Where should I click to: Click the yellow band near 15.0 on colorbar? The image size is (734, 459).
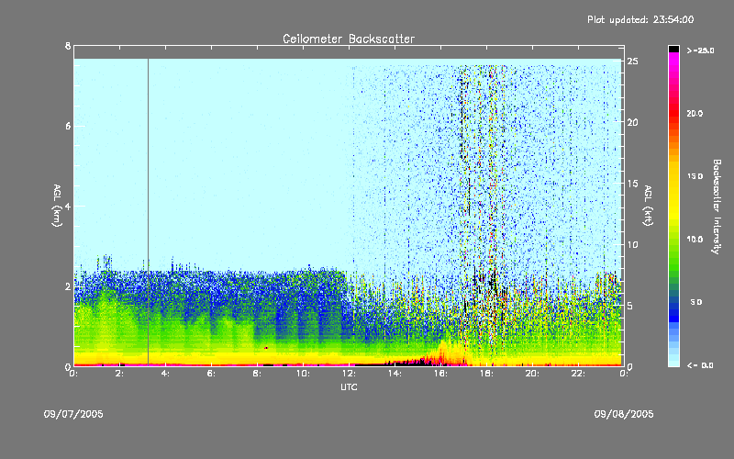[673, 176]
